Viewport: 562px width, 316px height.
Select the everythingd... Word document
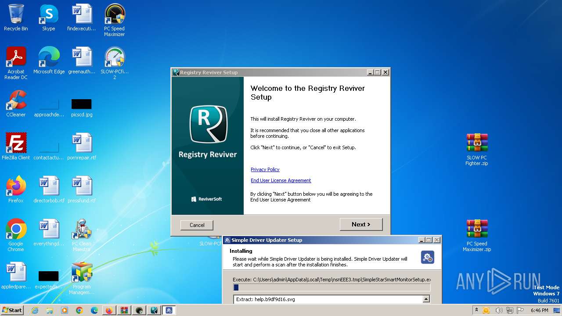[x=49, y=233]
